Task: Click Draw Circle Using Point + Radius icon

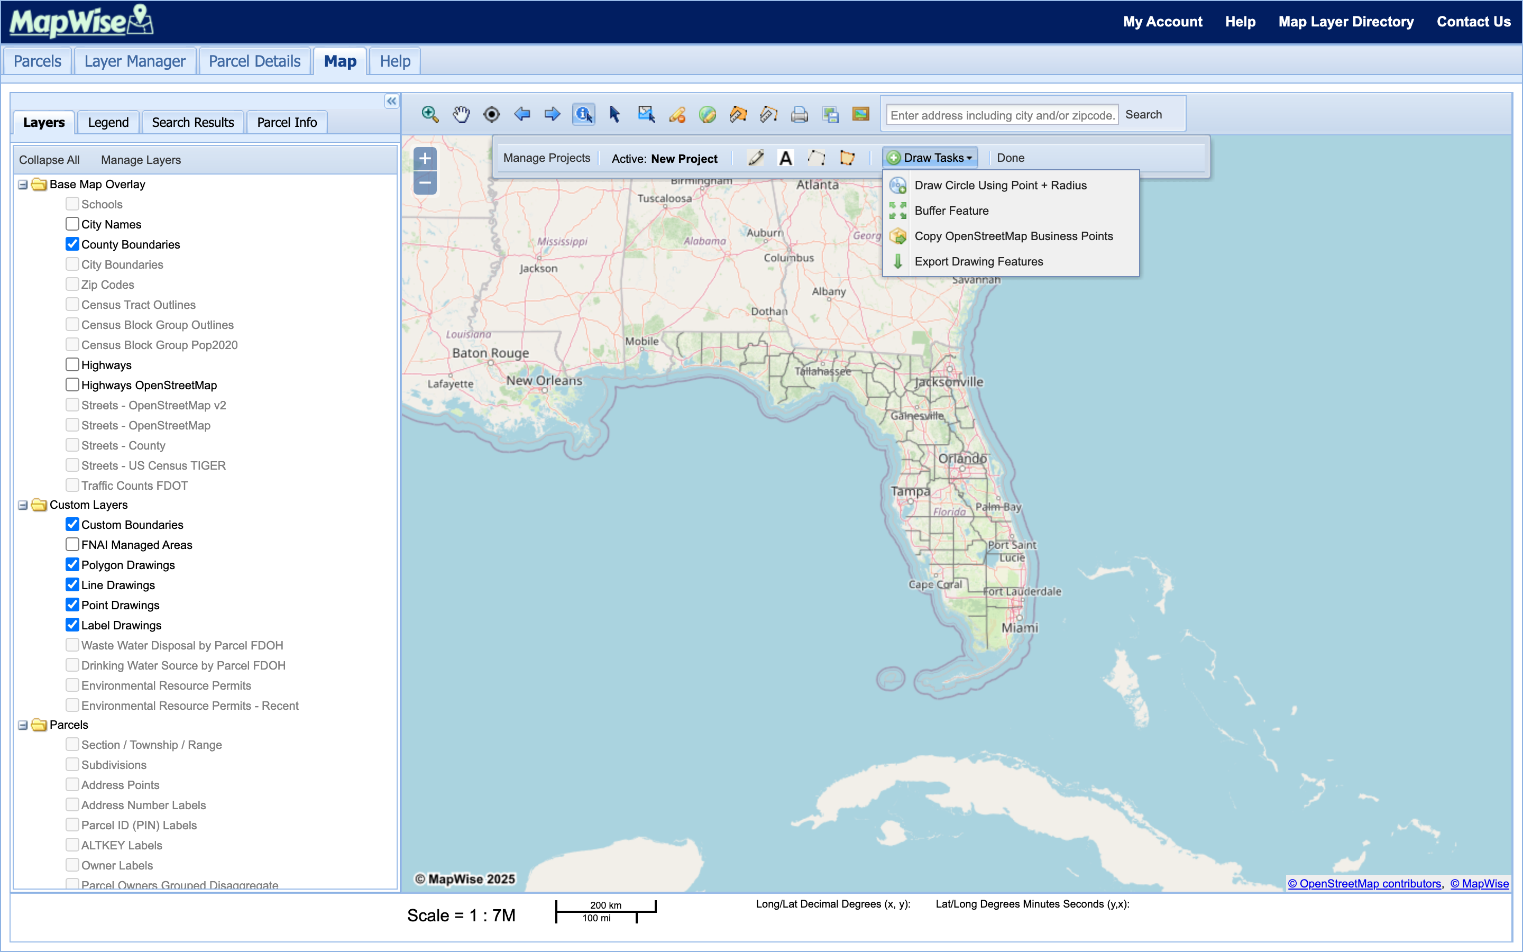Action: [x=898, y=185]
